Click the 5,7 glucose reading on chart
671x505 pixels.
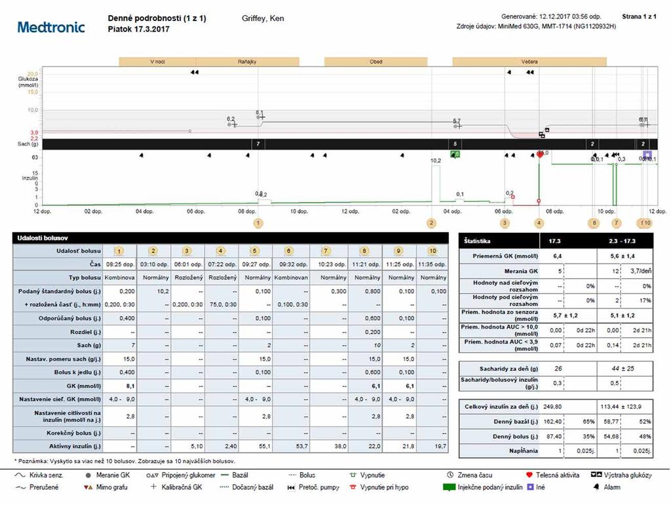pyautogui.click(x=457, y=121)
